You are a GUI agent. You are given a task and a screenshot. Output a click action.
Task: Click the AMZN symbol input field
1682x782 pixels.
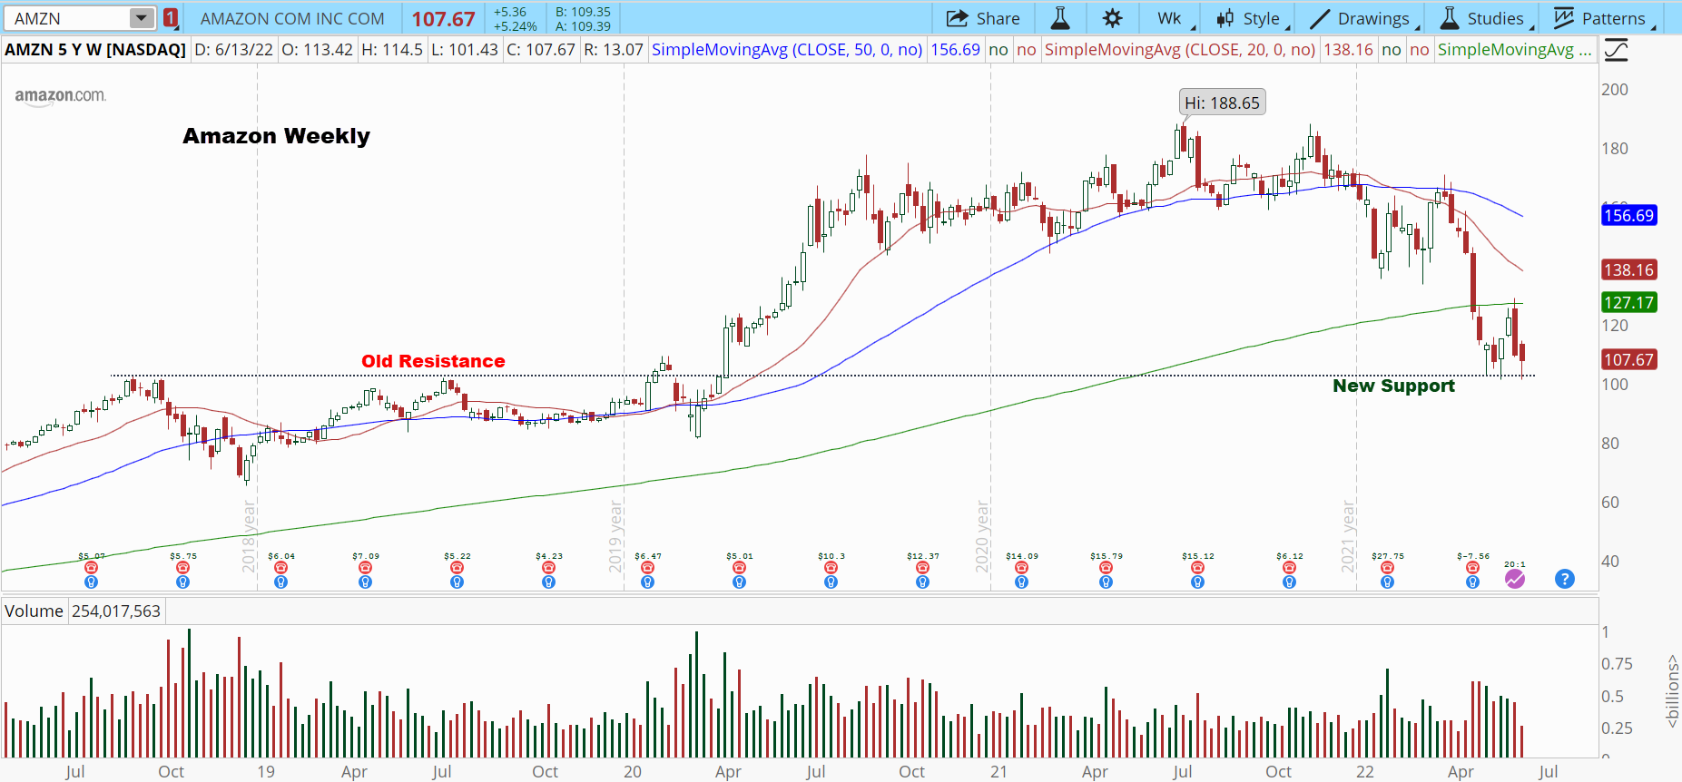68,18
